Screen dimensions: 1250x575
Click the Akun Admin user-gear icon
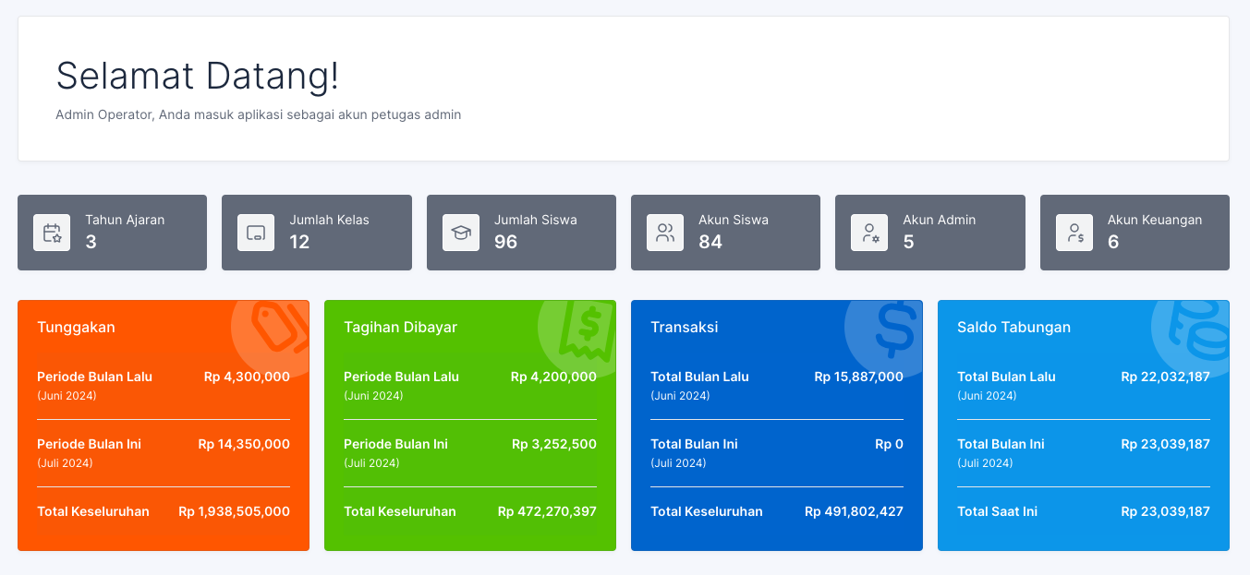click(869, 233)
